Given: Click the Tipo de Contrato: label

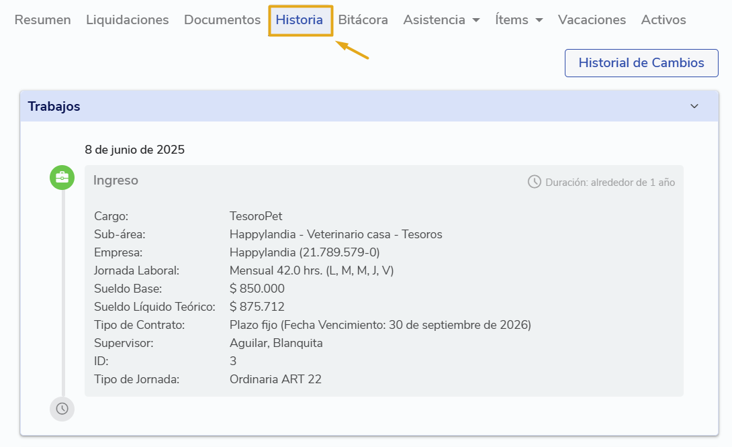Looking at the screenshot, I should tap(139, 325).
